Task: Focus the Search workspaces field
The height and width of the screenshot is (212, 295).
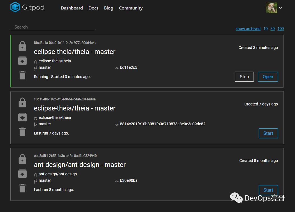Action: 52,27
